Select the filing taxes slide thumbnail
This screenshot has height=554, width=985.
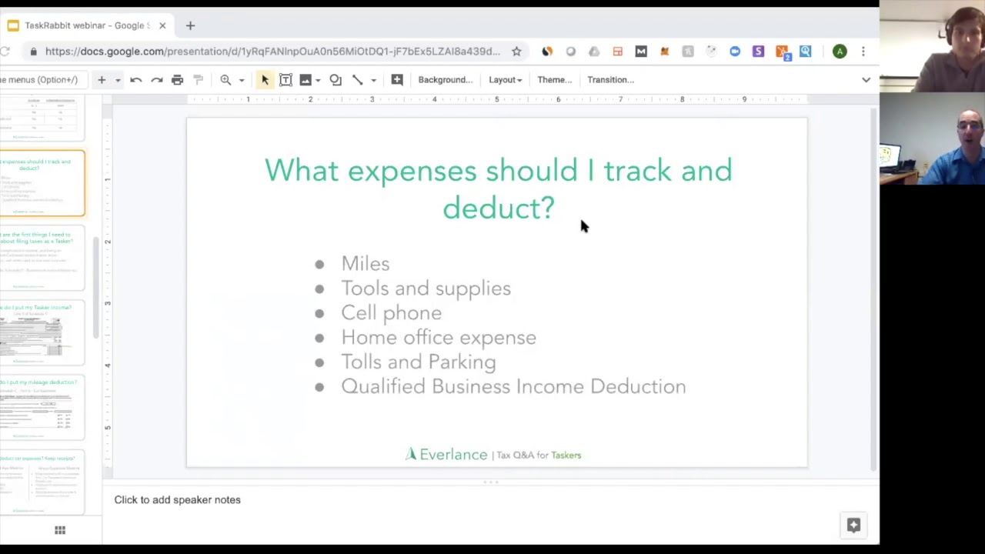pos(42,258)
